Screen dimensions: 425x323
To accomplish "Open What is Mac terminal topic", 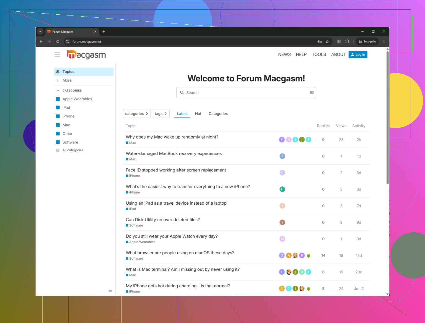I will click(183, 269).
